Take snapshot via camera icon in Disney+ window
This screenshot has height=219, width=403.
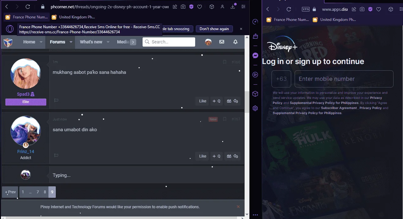[x=362, y=9]
